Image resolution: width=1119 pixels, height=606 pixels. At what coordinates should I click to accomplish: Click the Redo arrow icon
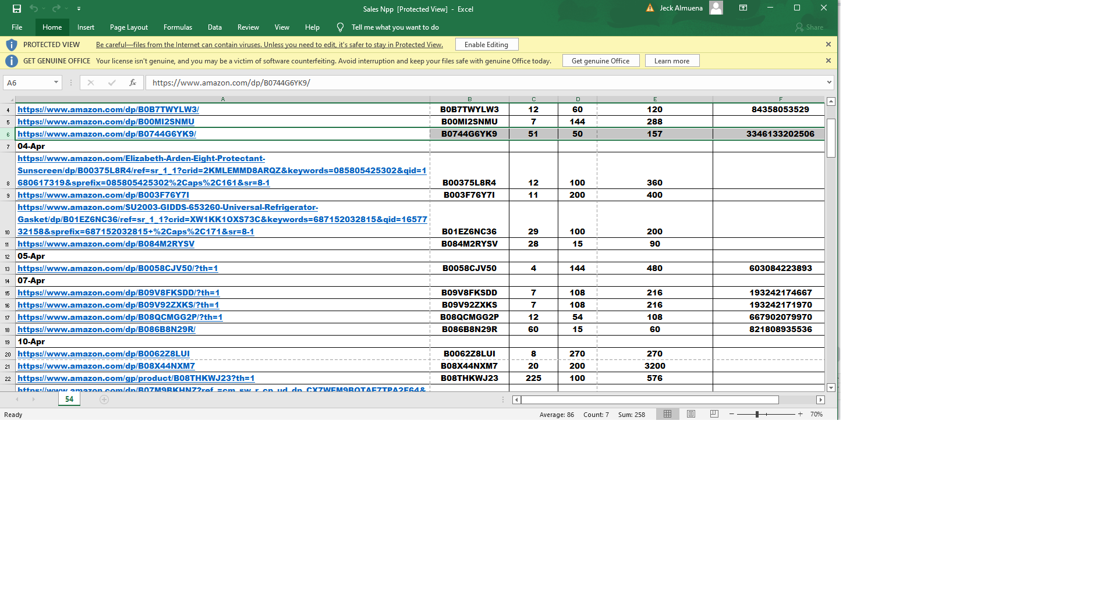(x=56, y=9)
